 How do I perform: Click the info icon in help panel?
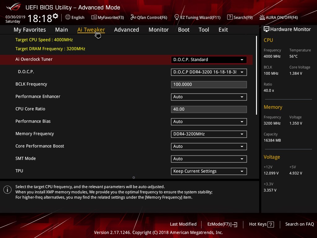(7, 190)
